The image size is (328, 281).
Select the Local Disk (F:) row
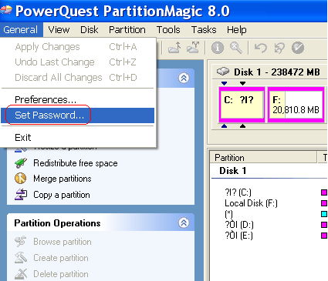tap(251, 203)
